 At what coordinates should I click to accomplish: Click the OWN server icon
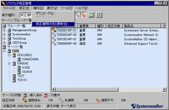click(x=9, y=51)
